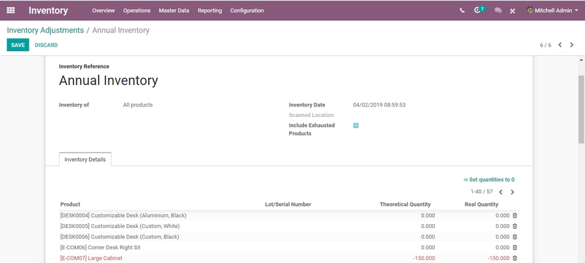Screen dimensions: 585x263
Task: Click the Annual Inventory reference field
Action: (x=109, y=81)
